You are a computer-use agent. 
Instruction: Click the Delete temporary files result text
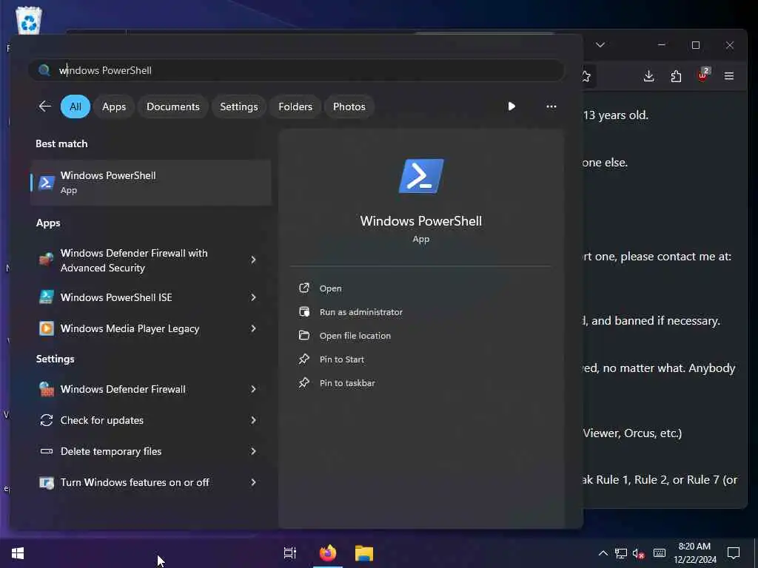tap(111, 451)
